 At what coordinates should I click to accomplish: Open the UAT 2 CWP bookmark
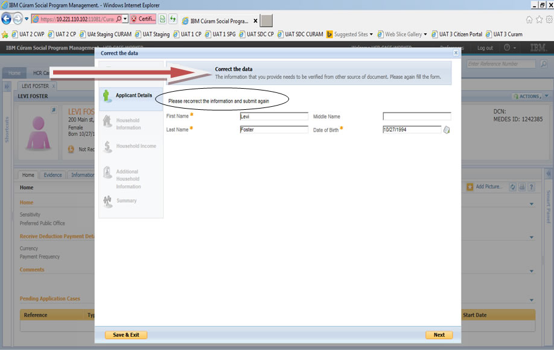point(28,34)
